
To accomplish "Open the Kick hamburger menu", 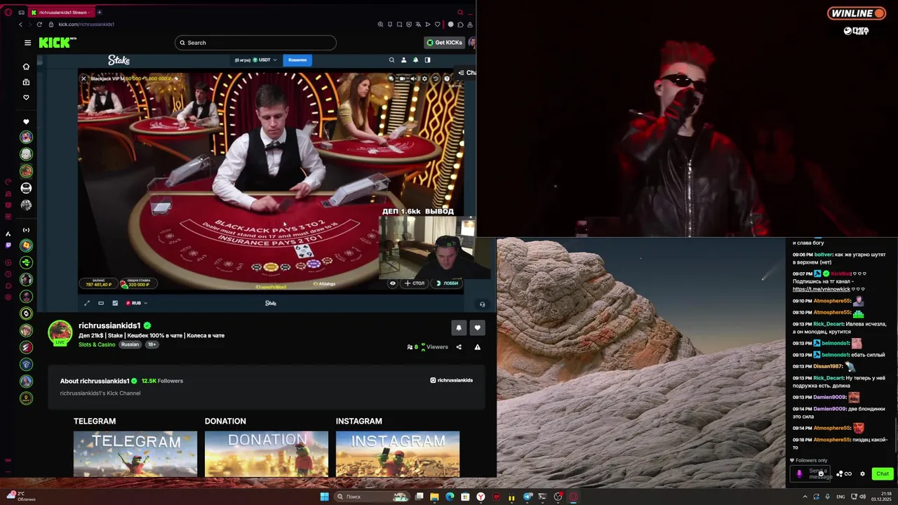I will tap(27, 43).
